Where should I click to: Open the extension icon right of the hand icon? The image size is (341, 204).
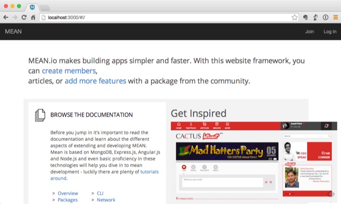point(315,17)
